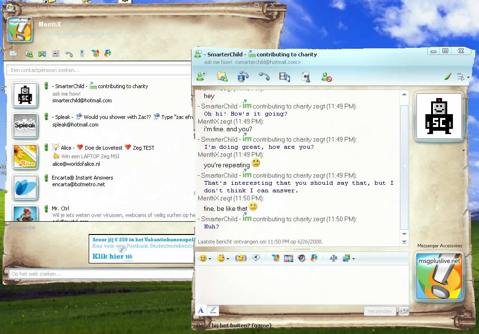The height and width of the screenshot is (334, 479).
Task: Block this contact using the block icon
Action: pos(327,77)
